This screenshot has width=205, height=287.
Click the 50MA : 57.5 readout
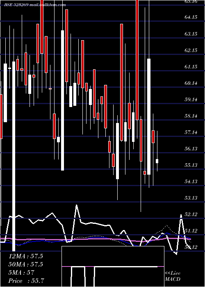(25, 264)
